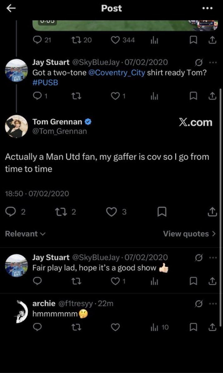This screenshot has width=223, height=373.
Task: Reply to Tom Grennan's main post
Action: (x=10, y=212)
